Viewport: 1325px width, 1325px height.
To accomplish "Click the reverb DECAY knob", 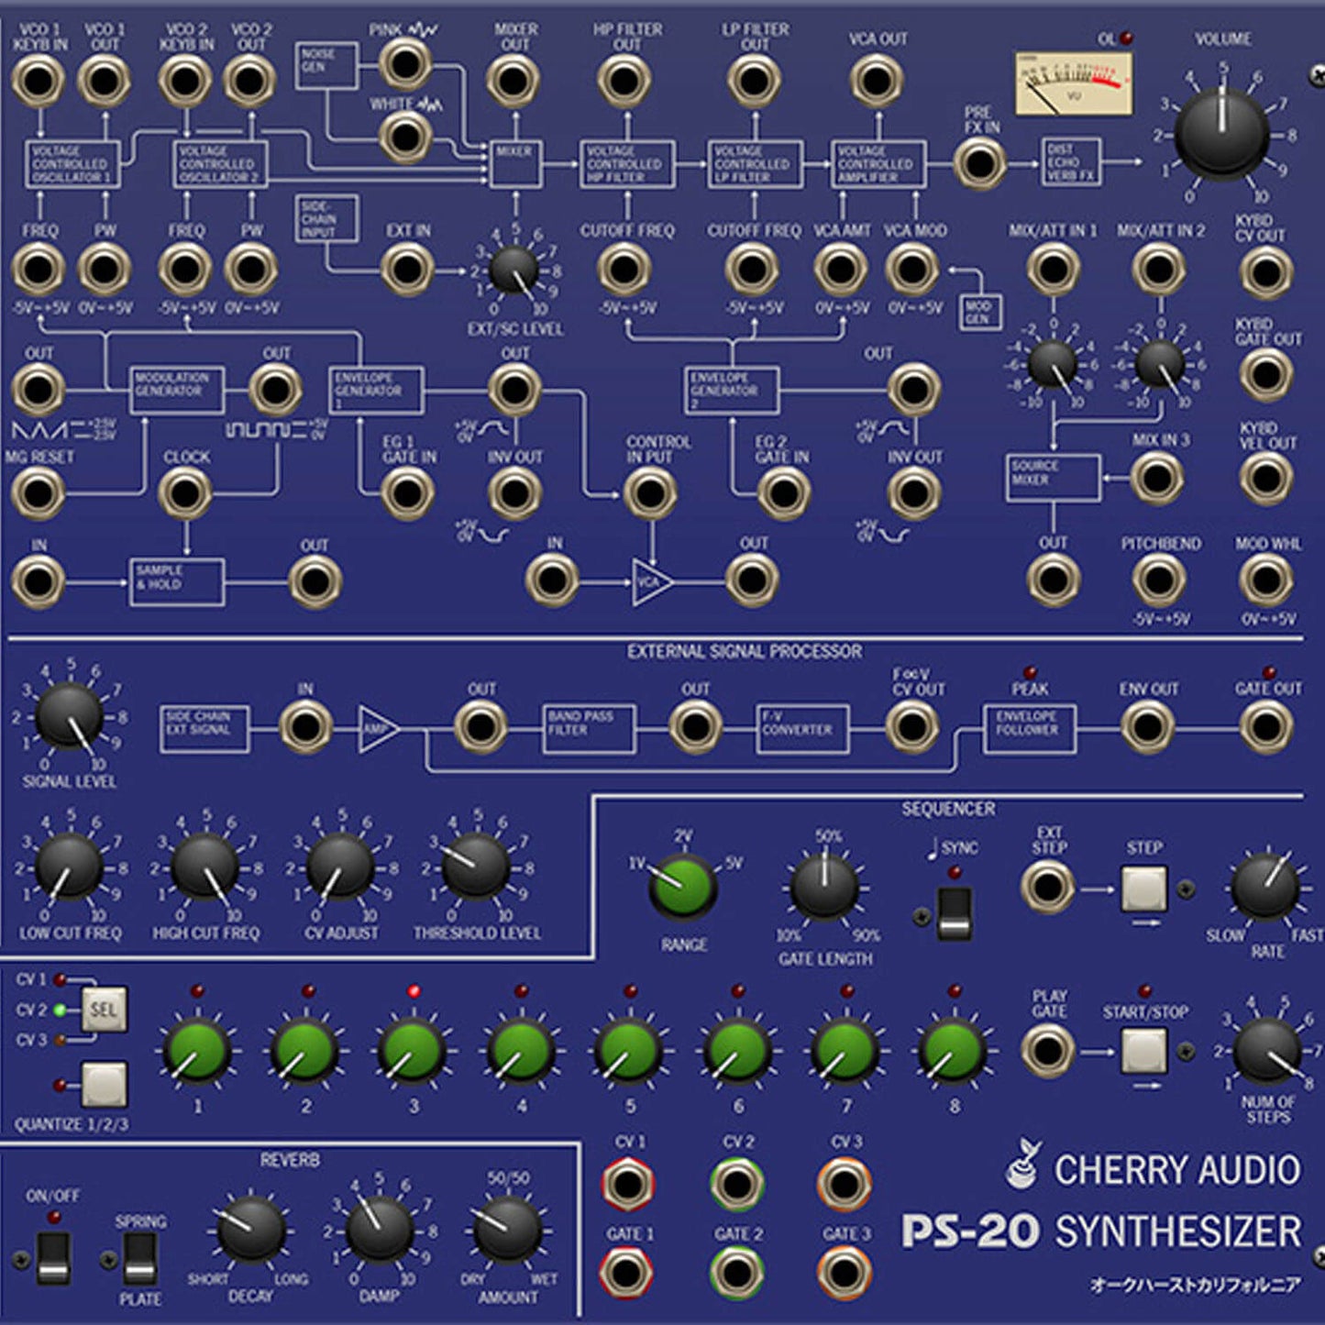I will coord(250,1231).
